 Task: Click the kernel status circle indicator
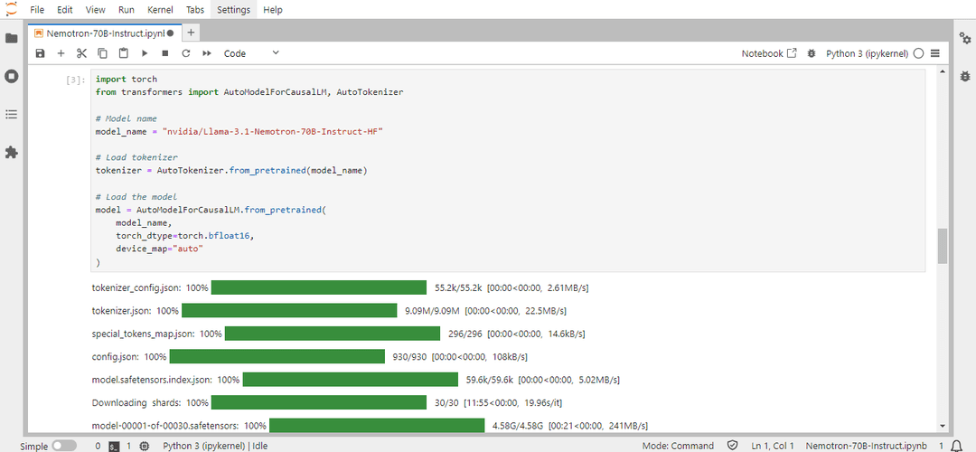919,53
